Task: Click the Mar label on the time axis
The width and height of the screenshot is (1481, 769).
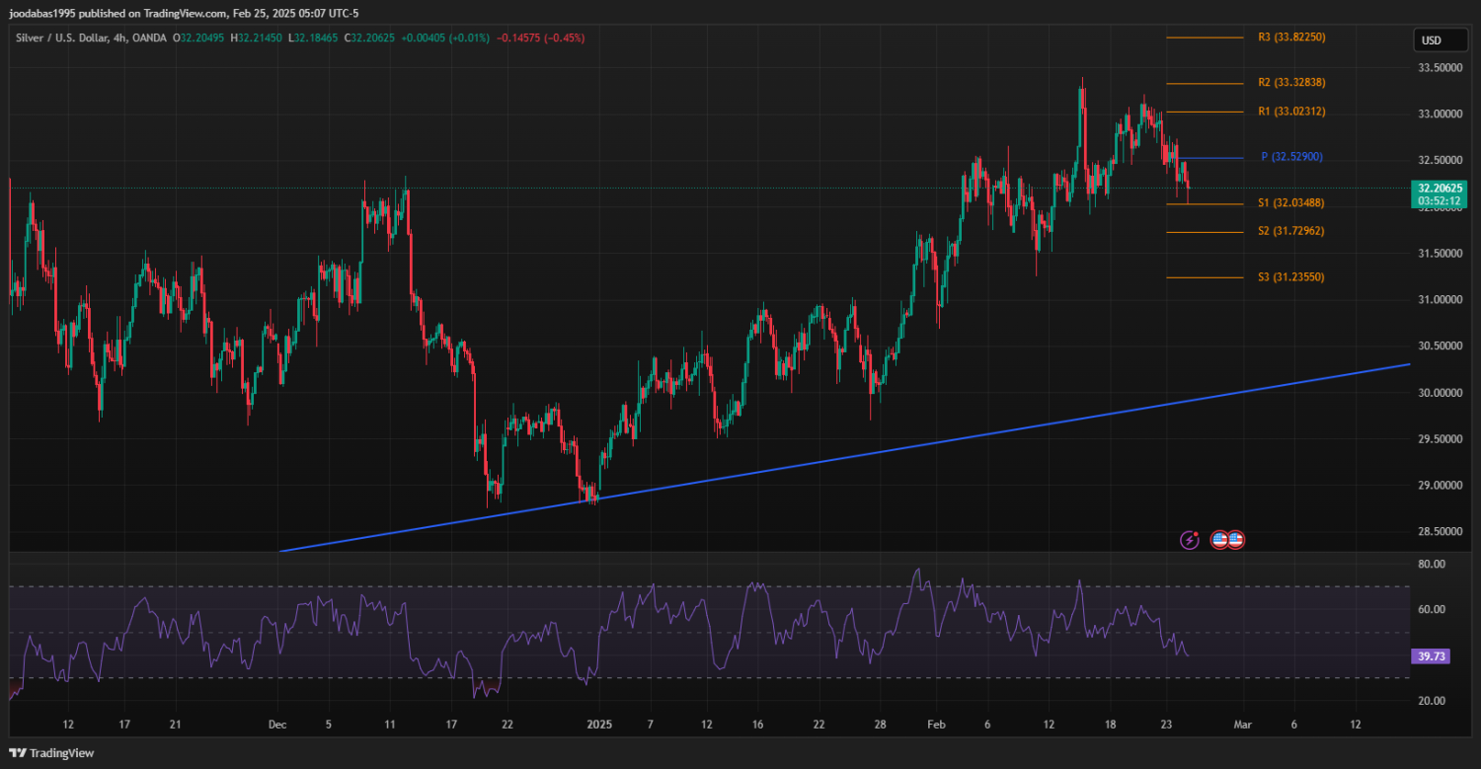Action: pyautogui.click(x=1243, y=725)
